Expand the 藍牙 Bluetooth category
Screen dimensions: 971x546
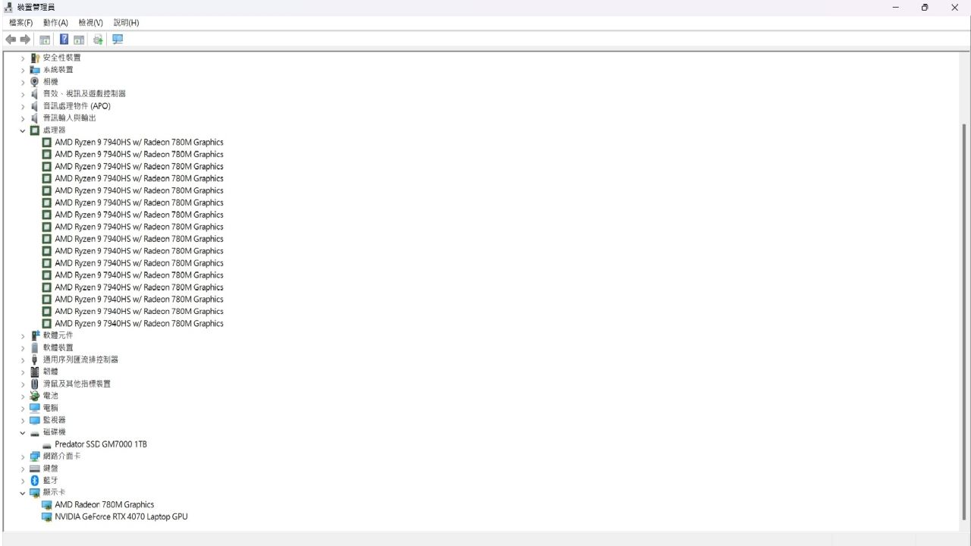(23, 481)
